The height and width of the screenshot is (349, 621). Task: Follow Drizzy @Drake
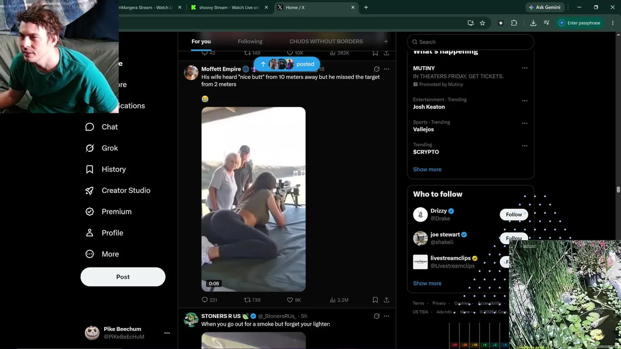tap(514, 215)
